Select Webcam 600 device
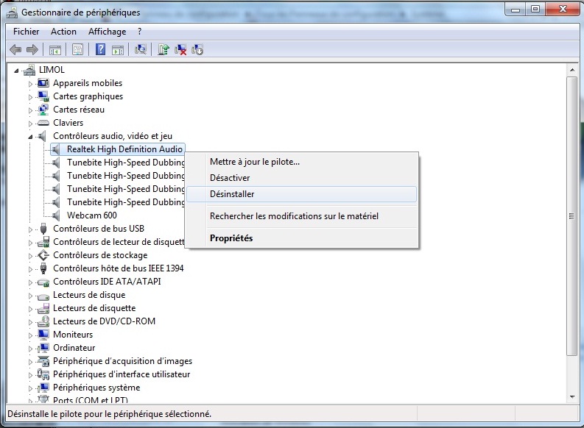The width and height of the screenshot is (584, 428). 92,215
